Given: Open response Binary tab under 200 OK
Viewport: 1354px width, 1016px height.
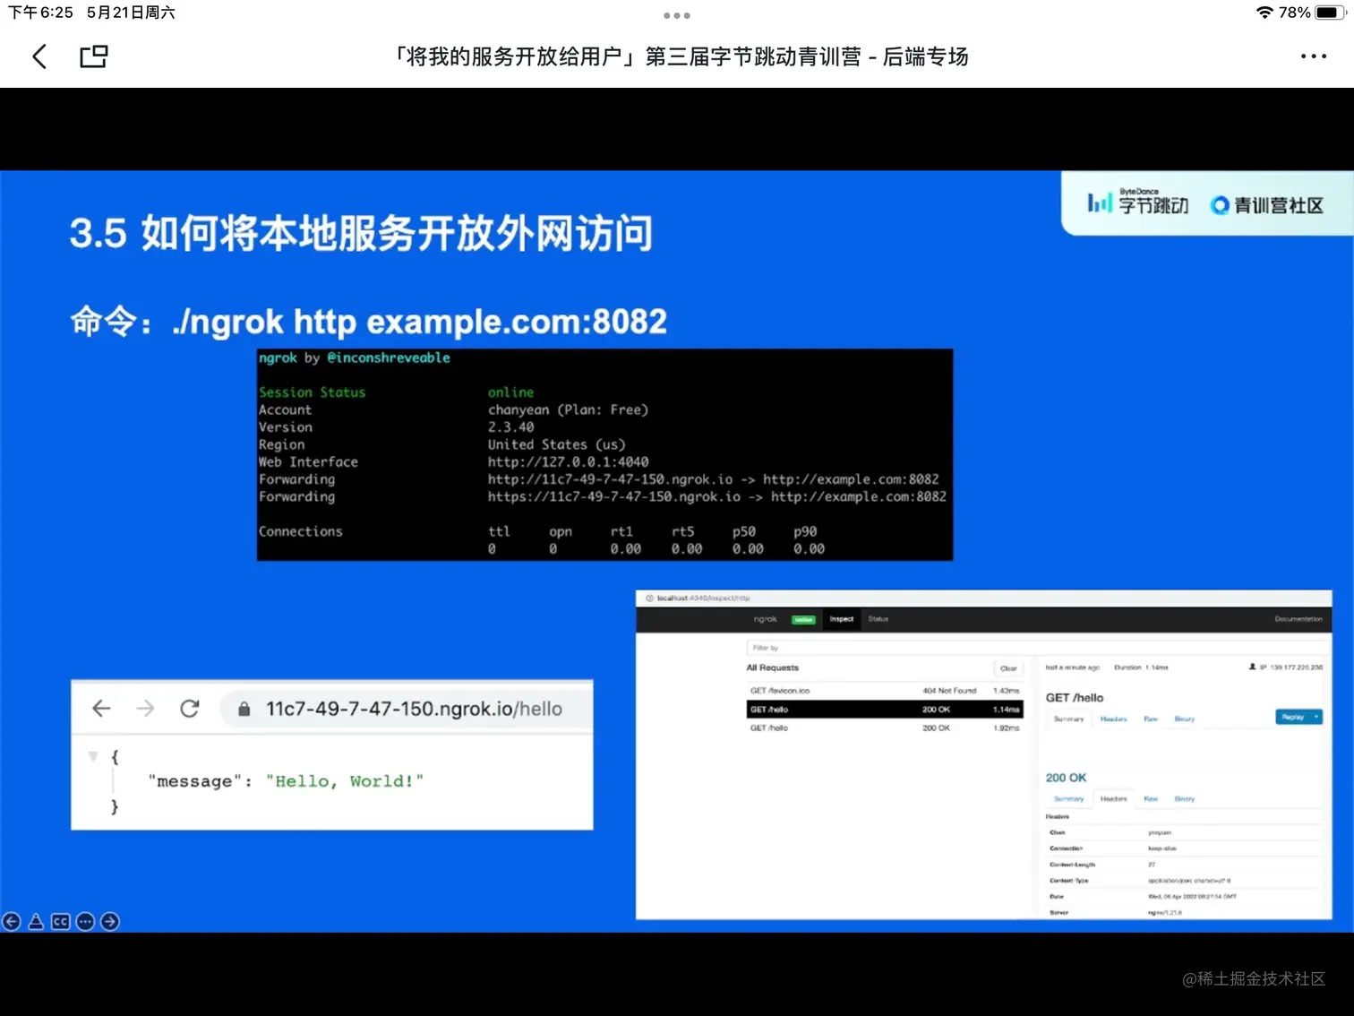Looking at the screenshot, I should [x=1184, y=798].
